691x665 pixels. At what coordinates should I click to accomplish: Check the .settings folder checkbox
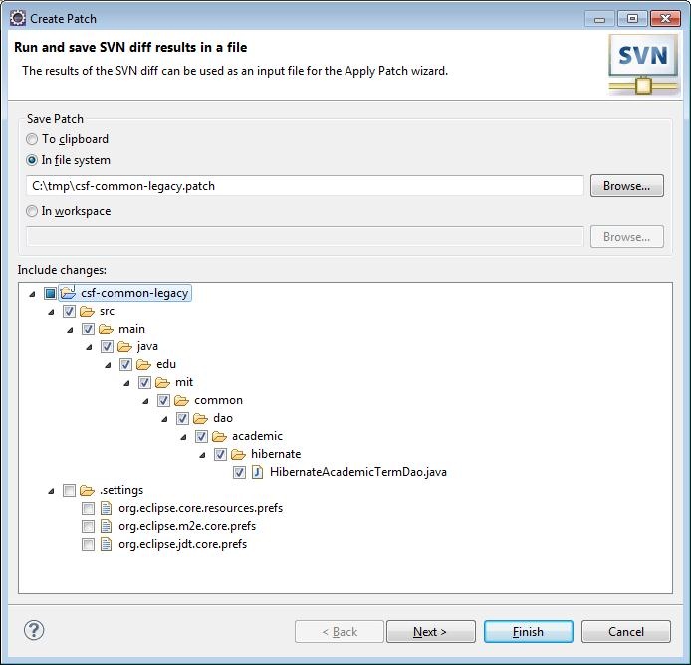coord(69,490)
